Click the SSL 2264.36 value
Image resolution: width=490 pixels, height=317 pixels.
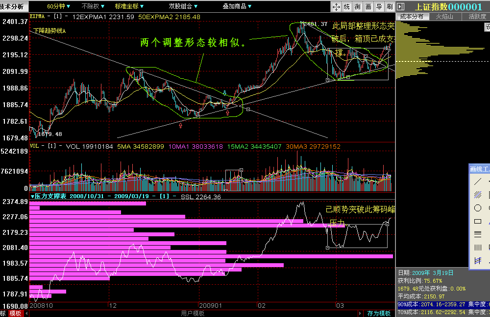[x=200, y=197]
